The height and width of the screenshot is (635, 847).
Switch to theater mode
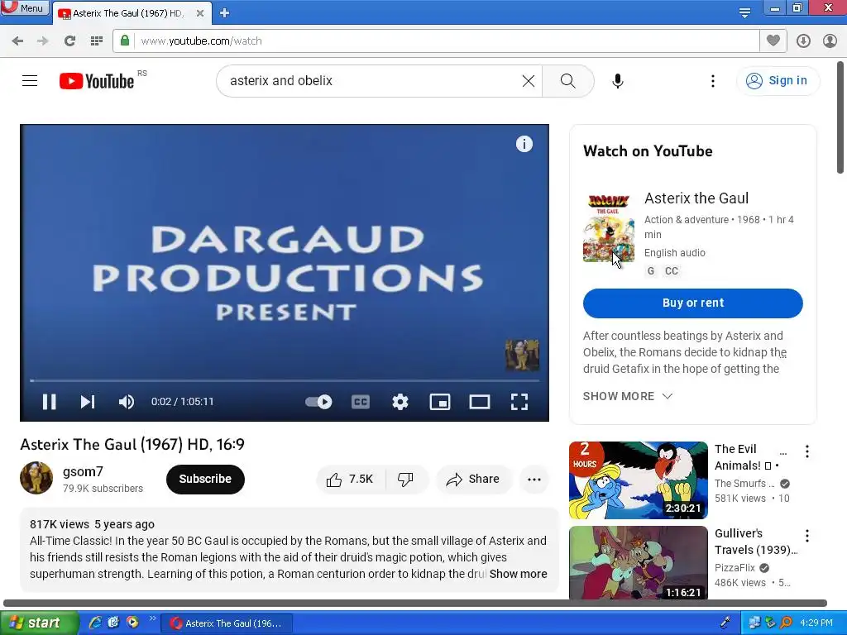[480, 402]
